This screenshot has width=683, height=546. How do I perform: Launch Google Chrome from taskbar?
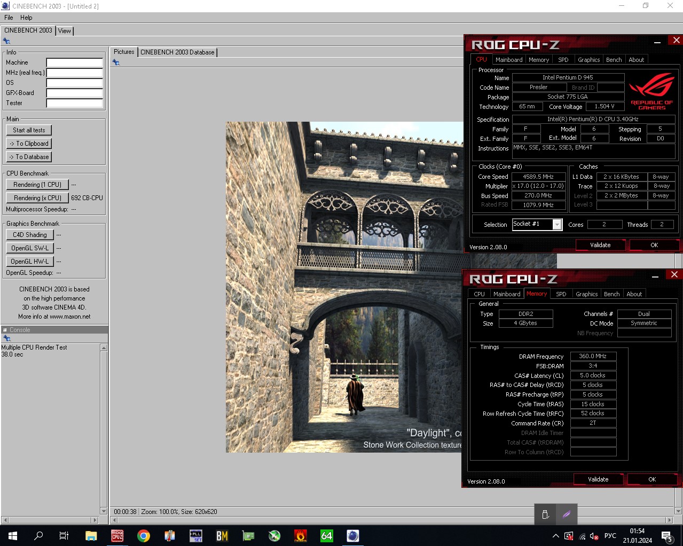pyautogui.click(x=143, y=535)
